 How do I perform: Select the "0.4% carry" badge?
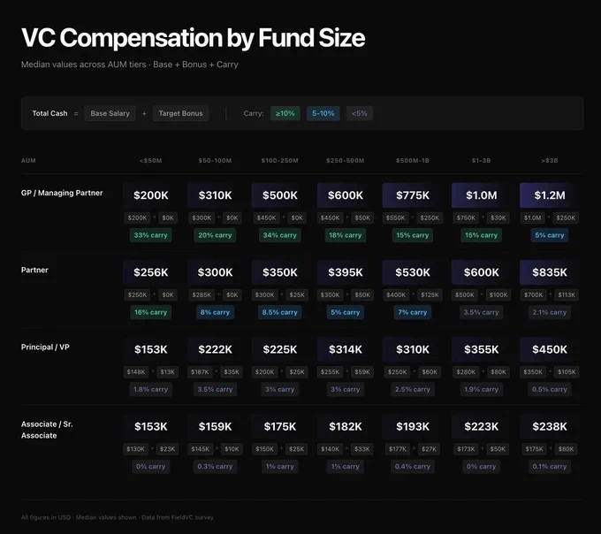[413, 467]
